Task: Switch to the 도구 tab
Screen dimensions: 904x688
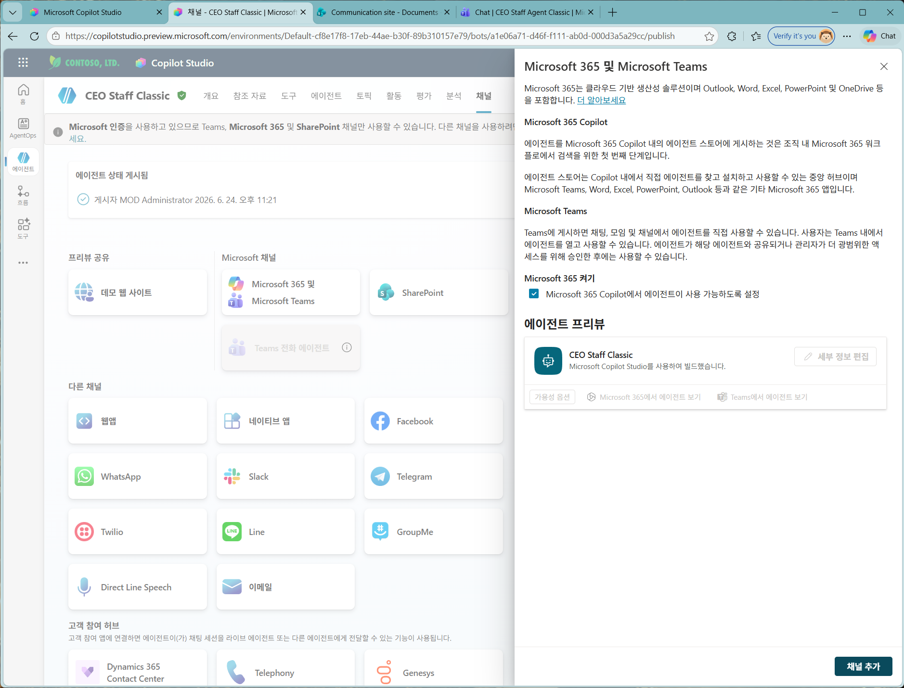Action: pos(289,96)
